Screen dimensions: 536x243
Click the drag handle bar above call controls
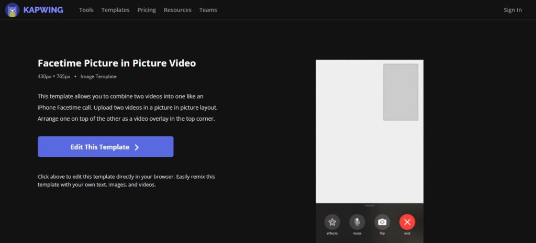point(370,205)
